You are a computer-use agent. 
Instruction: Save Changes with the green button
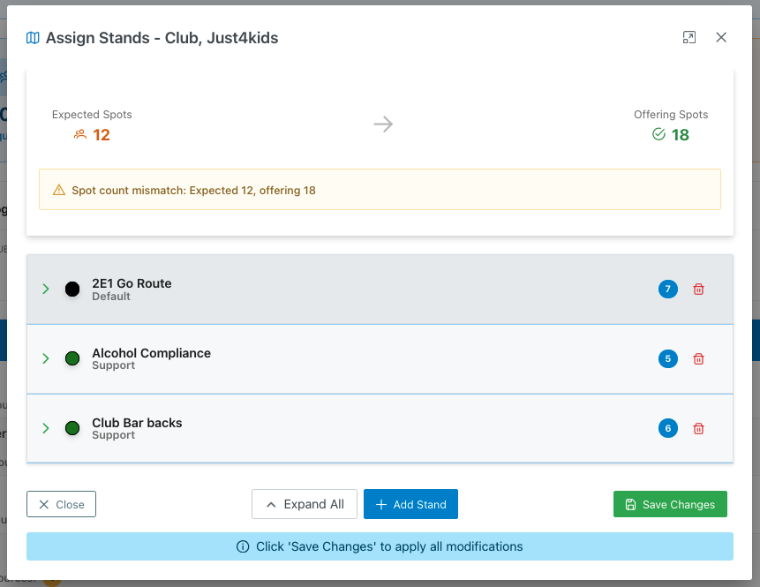[x=670, y=504]
